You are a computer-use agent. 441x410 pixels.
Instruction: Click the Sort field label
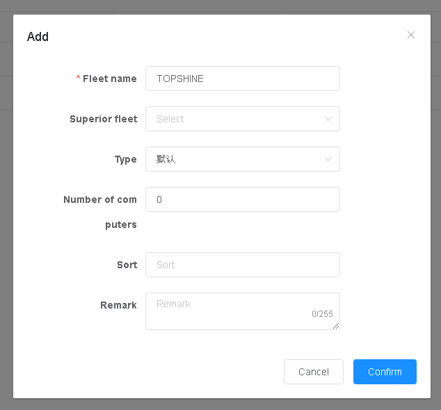pyautogui.click(x=127, y=265)
